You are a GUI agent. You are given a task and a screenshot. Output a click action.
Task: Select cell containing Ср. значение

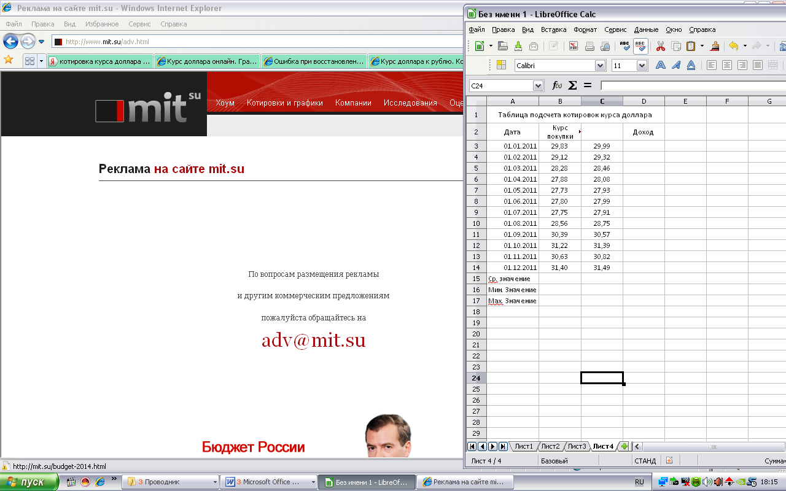click(x=513, y=279)
